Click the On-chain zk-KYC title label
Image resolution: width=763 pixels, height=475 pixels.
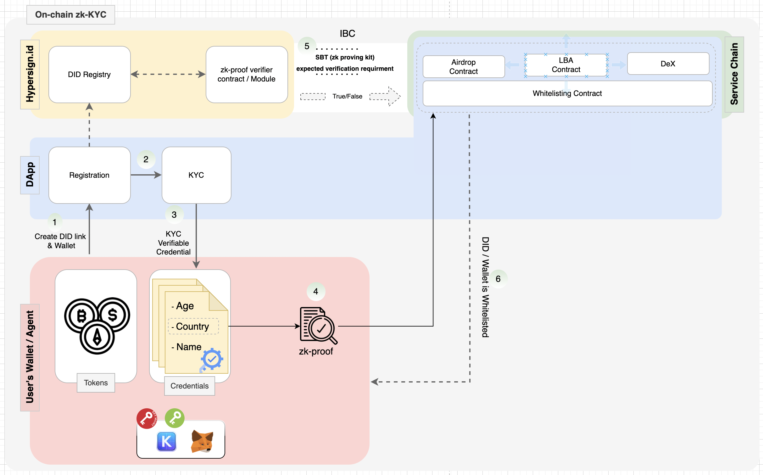71,15
